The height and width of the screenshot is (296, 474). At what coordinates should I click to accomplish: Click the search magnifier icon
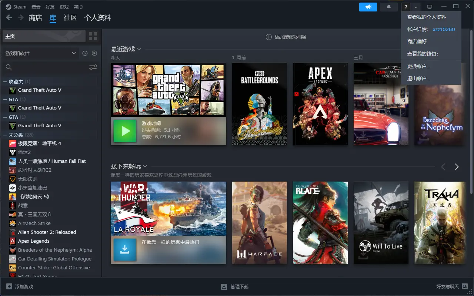click(x=9, y=67)
